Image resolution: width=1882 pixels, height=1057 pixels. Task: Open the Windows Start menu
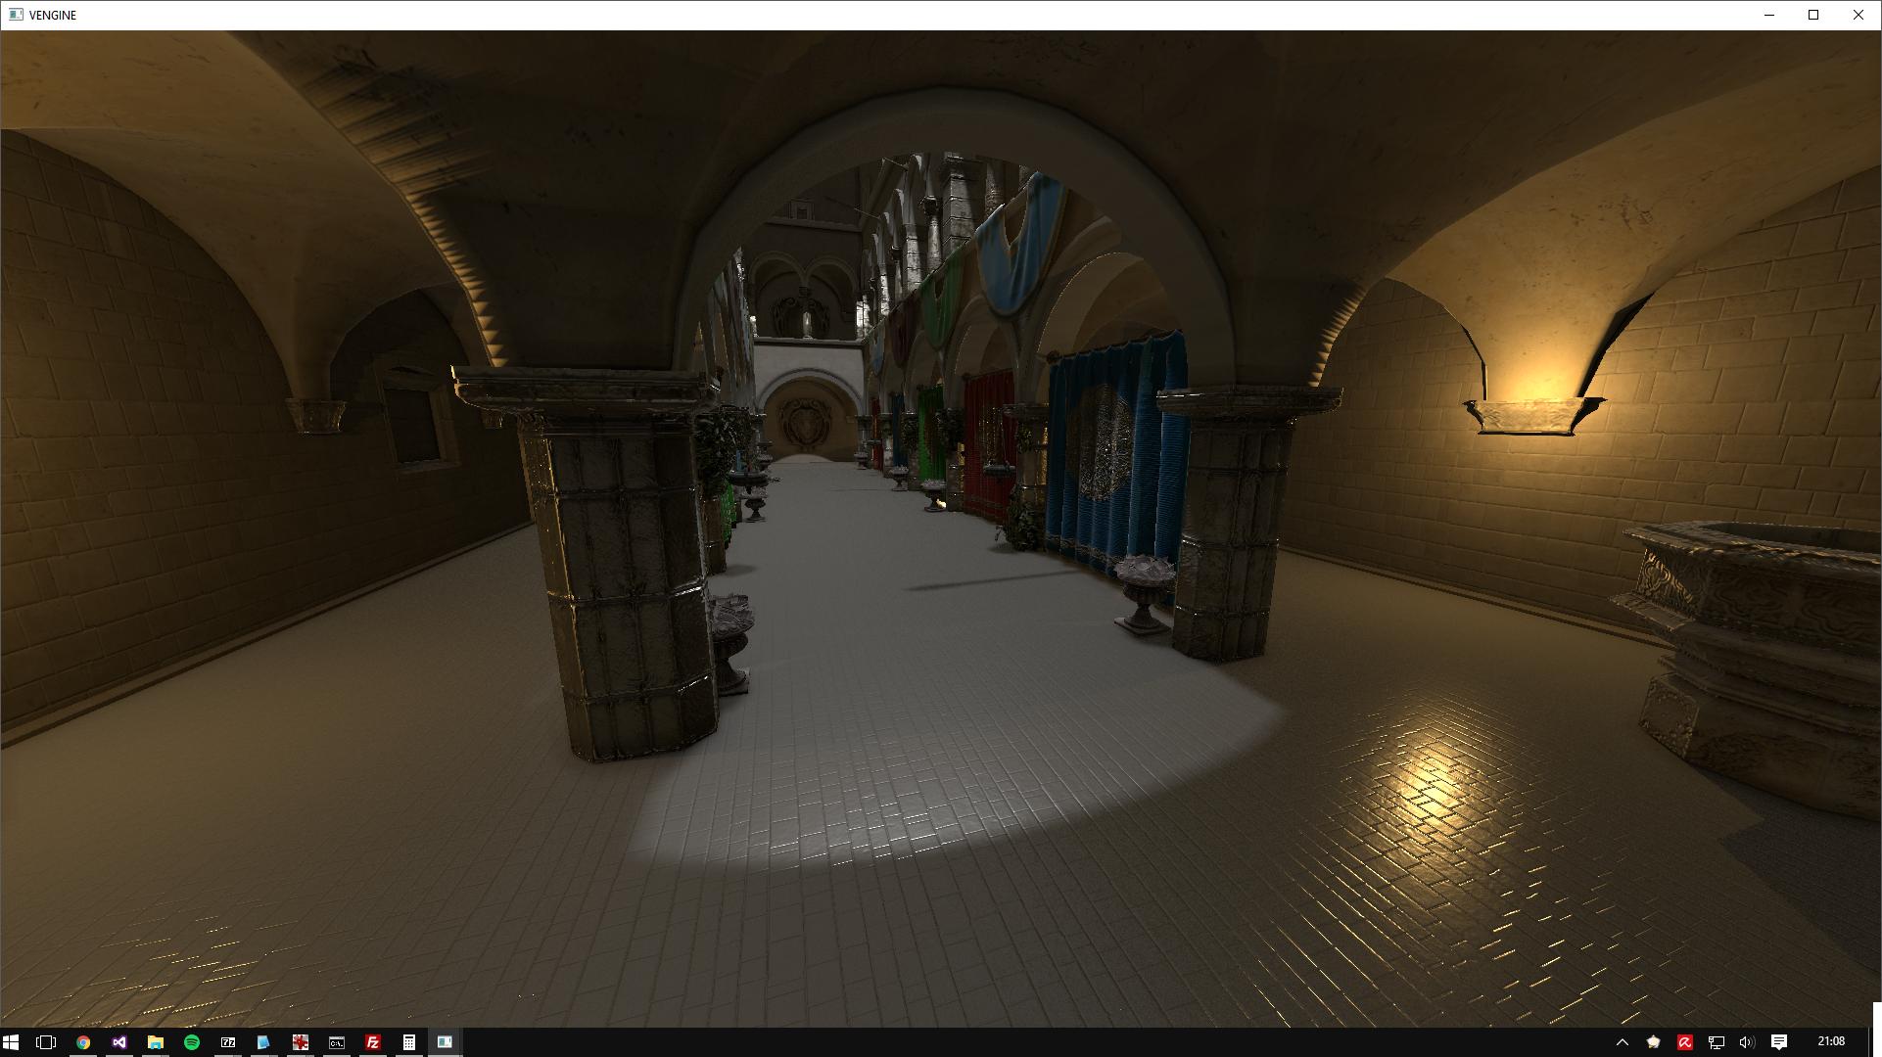[x=11, y=1042]
